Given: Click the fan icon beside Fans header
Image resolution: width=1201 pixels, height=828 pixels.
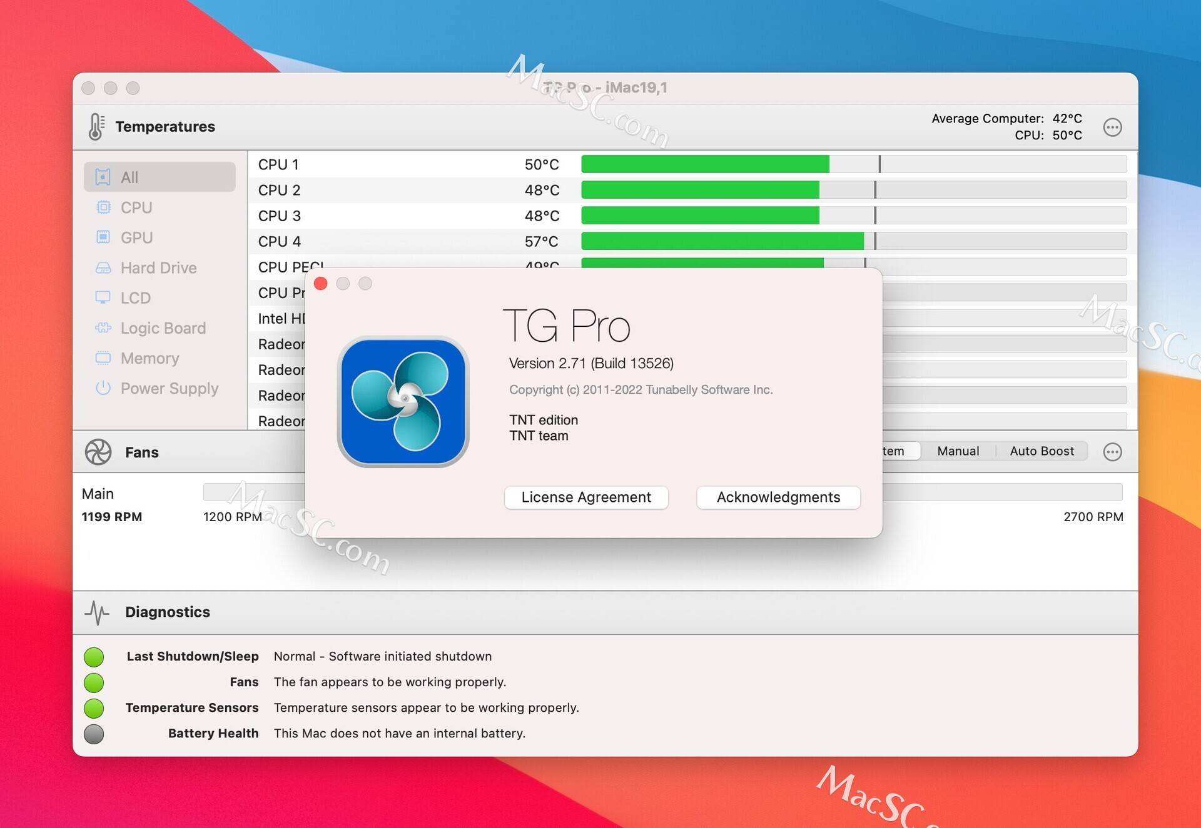Looking at the screenshot, I should 98,452.
